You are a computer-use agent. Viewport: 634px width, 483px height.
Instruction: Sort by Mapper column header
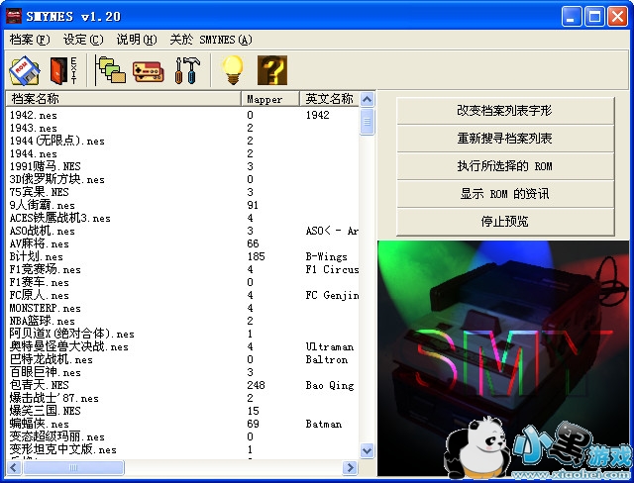coord(270,99)
